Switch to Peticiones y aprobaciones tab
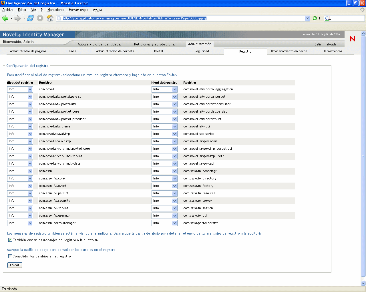The height and width of the screenshot is (292, 366). click(155, 44)
